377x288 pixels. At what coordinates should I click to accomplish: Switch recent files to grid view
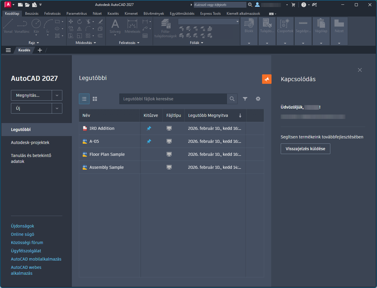[x=95, y=99]
